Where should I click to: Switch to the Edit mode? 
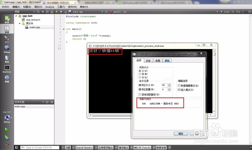pos(7,29)
